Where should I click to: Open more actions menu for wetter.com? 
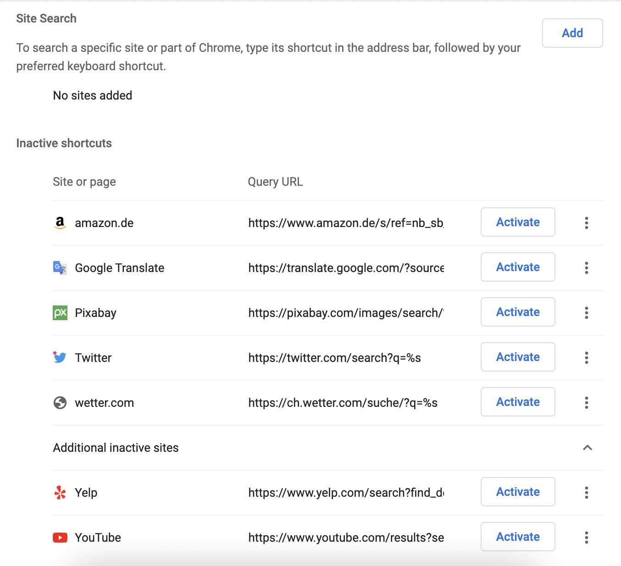click(x=587, y=403)
